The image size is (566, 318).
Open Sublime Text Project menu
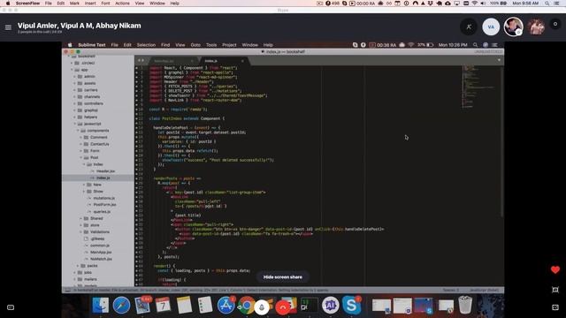[x=229, y=45]
